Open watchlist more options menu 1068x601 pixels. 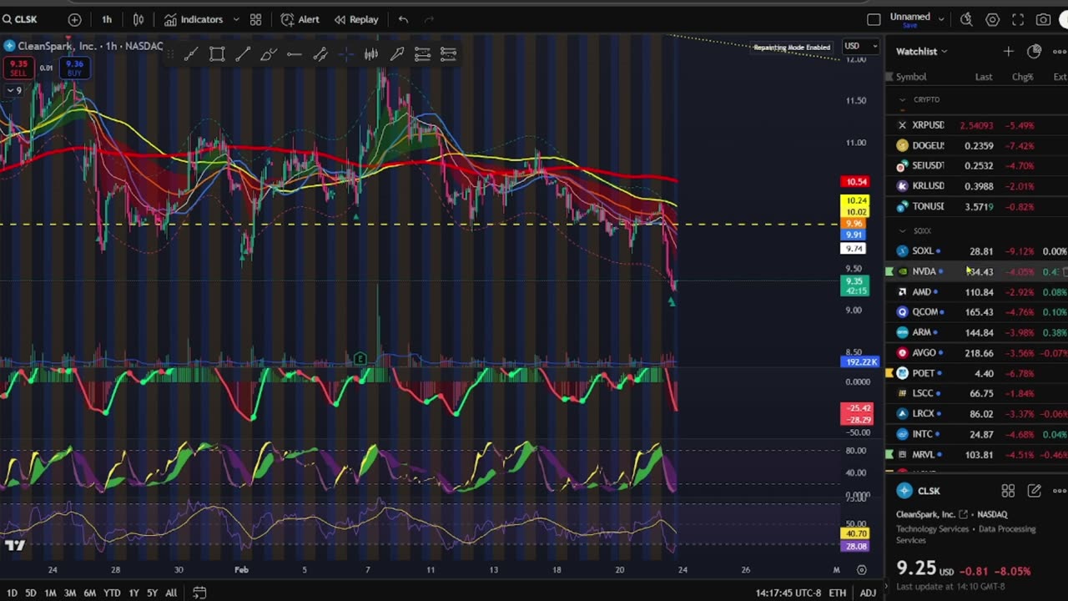pos(1059,51)
